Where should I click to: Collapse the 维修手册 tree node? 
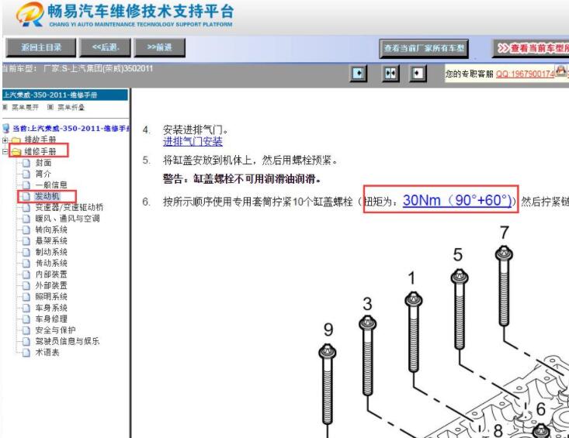(x=5, y=151)
